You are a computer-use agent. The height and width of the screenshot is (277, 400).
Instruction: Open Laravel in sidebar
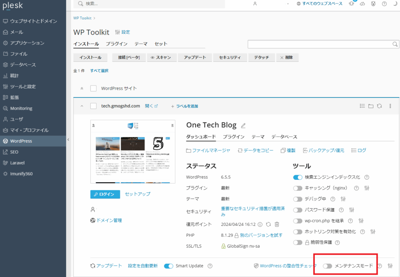[33, 163]
